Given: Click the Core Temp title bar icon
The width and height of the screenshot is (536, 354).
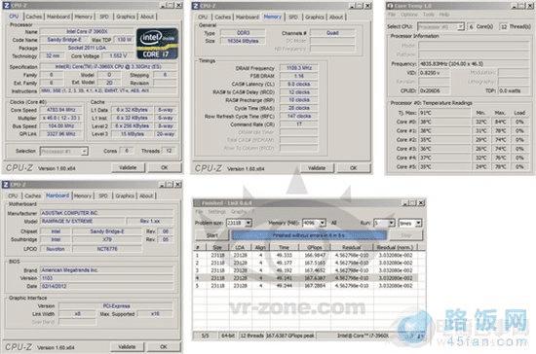Looking at the screenshot, I should tap(391, 6).
